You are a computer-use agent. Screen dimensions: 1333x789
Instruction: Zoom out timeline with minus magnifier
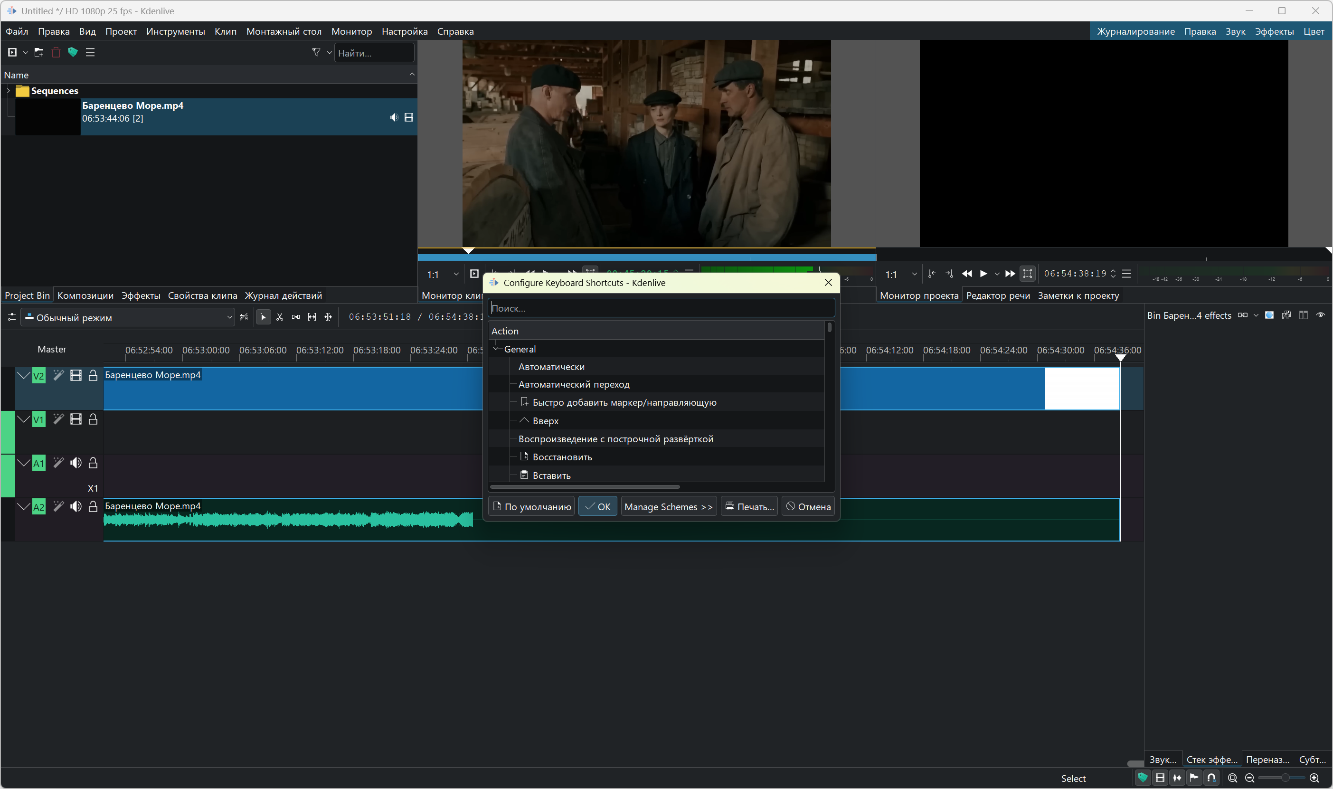point(1249,778)
